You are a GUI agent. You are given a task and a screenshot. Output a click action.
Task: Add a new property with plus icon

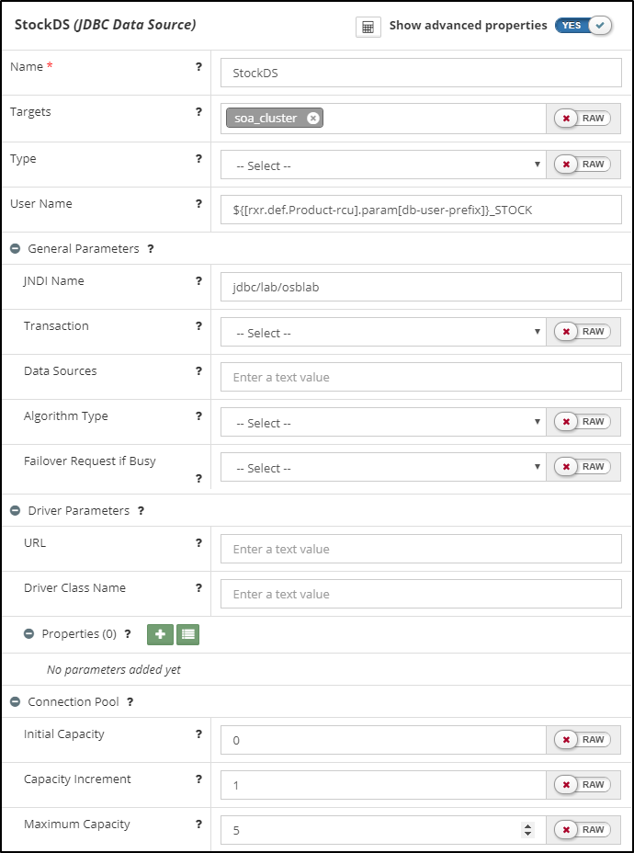159,634
